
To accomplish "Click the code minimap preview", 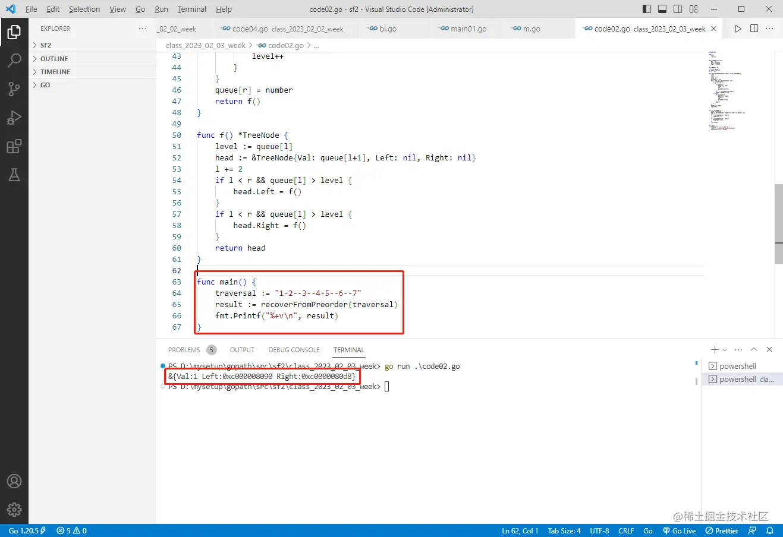I will click(x=726, y=91).
